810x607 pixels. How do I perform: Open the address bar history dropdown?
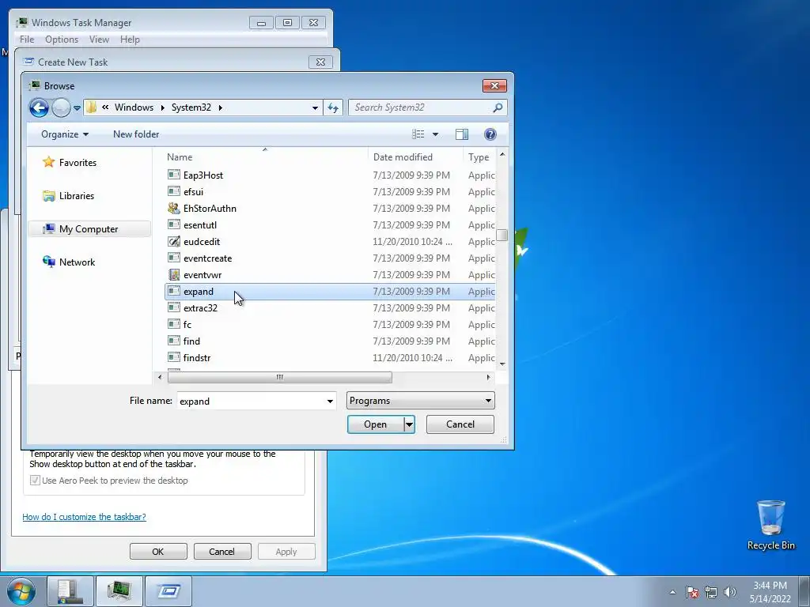[315, 107]
